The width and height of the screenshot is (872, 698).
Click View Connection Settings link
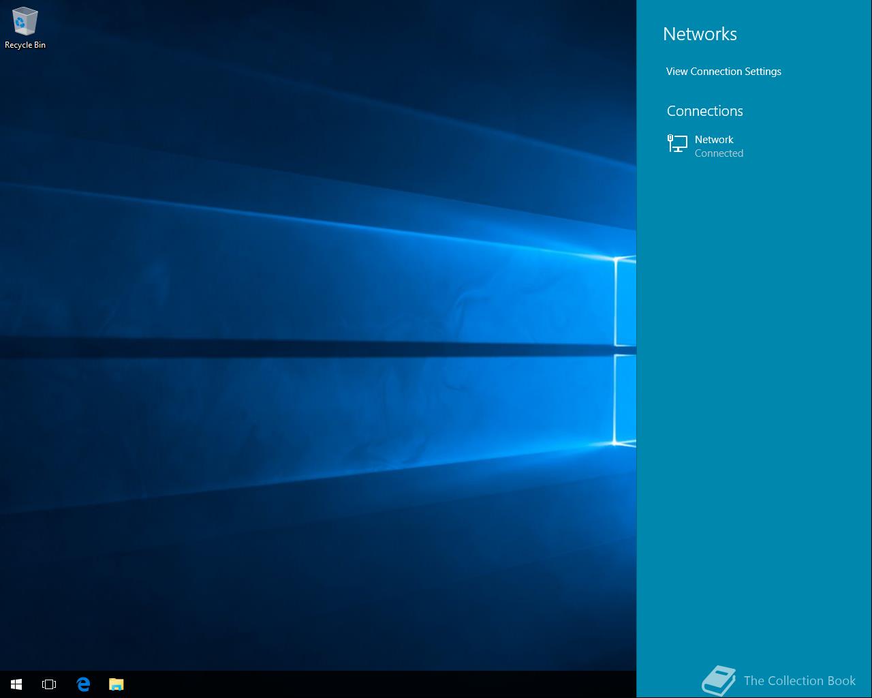[x=723, y=72]
